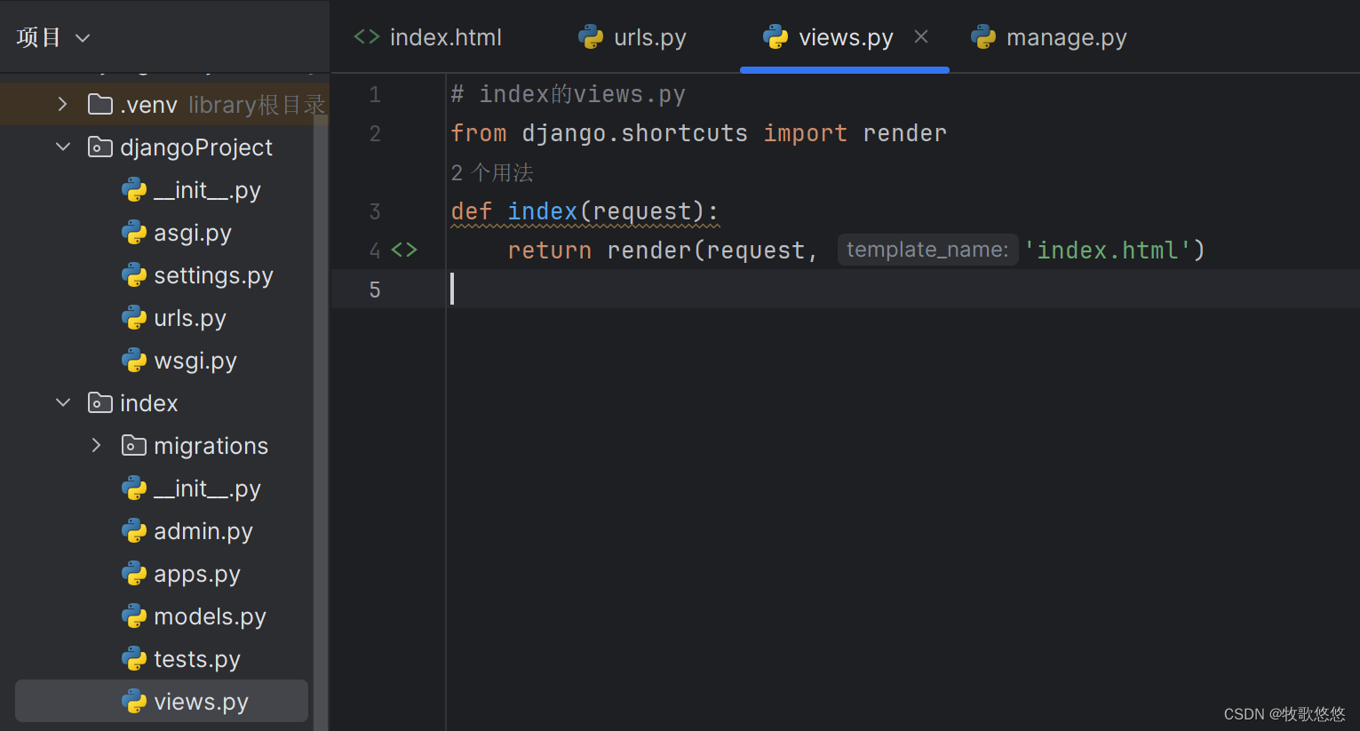This screenshot has width=1360, height=731.
Task: Click Python icon of asgi.py
Action: pyautogui.click(x=134, y=233)
